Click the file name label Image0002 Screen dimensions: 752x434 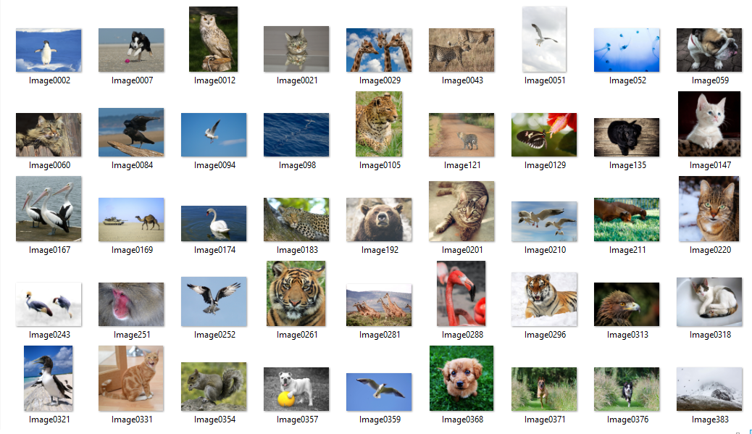point(49,80)
